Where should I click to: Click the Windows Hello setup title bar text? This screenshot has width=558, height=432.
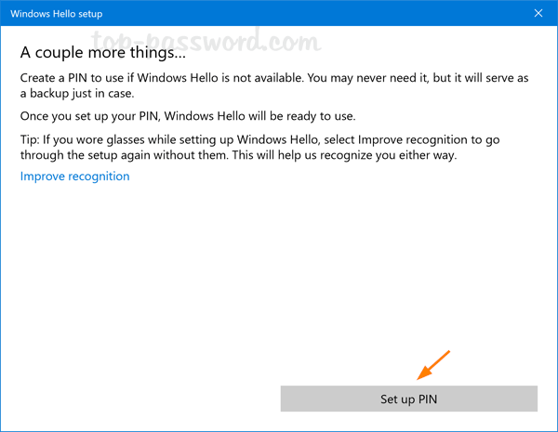pyautogui.click(x=58, y=14)
